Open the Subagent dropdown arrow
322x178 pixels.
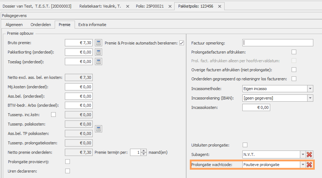(303, 154)
